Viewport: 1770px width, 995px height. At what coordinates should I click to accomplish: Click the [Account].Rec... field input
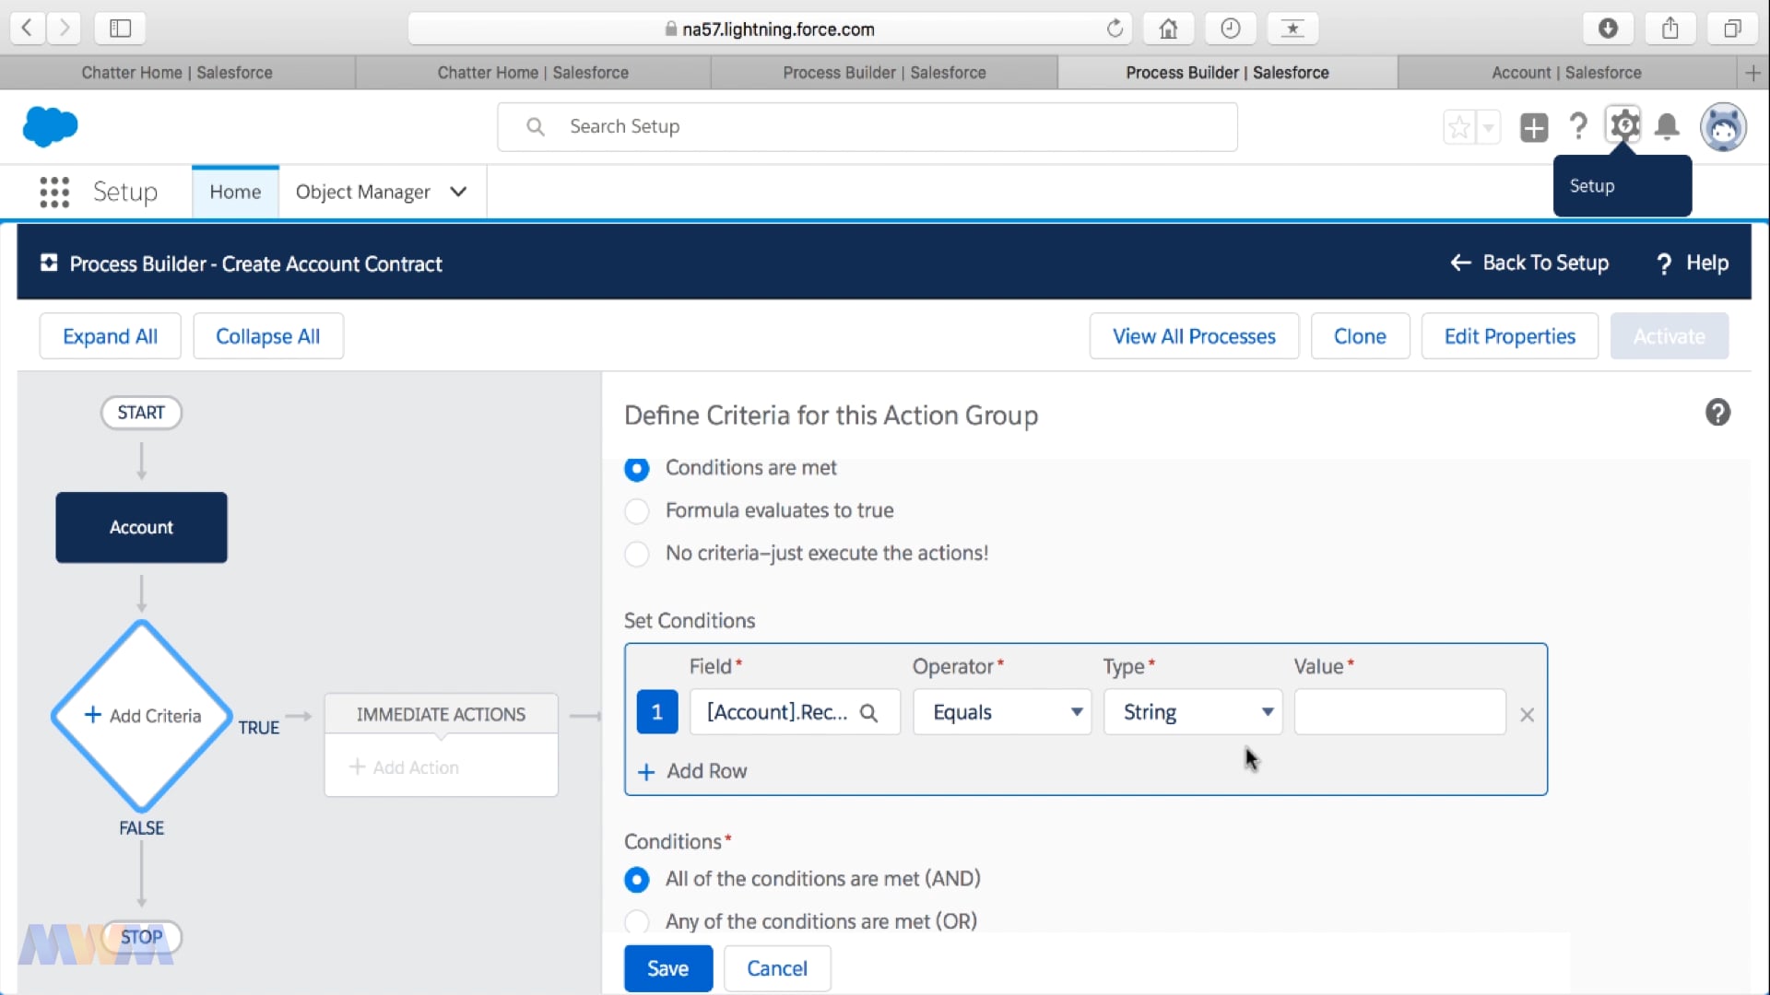click(x=795, y=712)
